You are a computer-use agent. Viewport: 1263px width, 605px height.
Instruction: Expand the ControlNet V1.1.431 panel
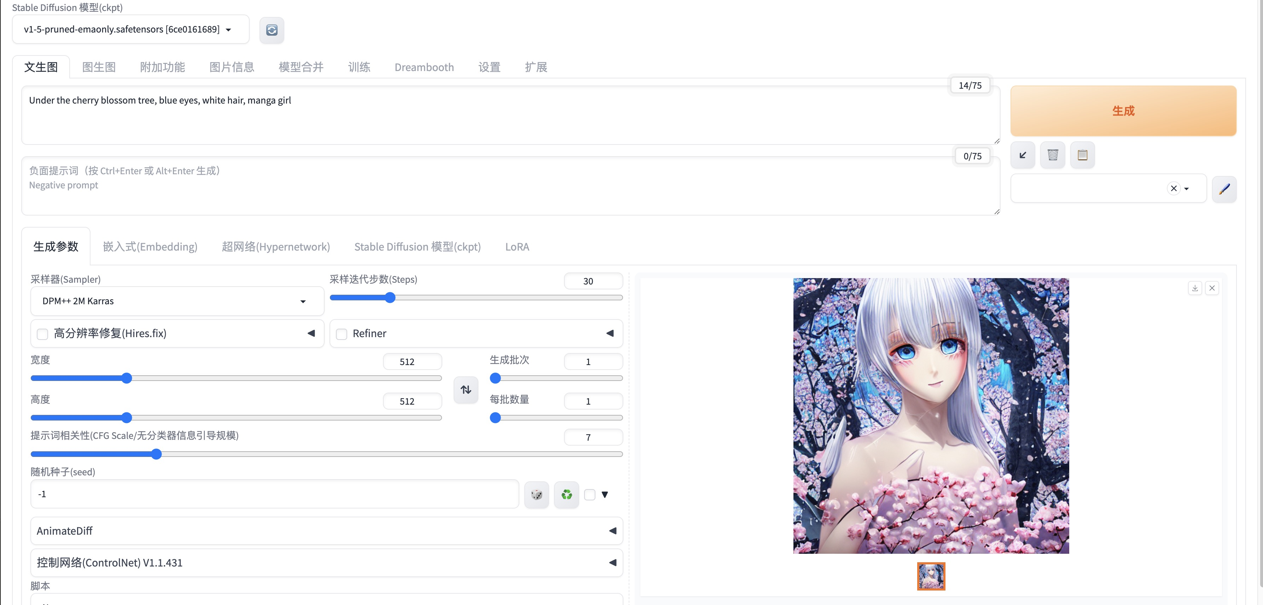pyautogui.click(x=327, y=563)
